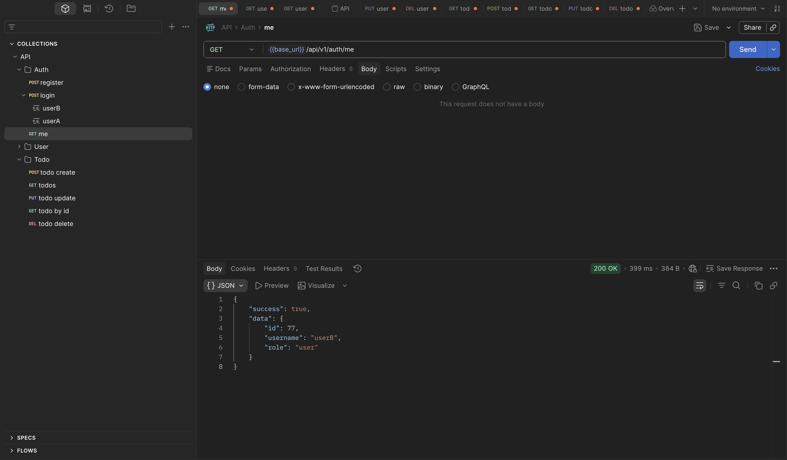
Task: Open the POST tod request tab
Action: tap(502, 9)
